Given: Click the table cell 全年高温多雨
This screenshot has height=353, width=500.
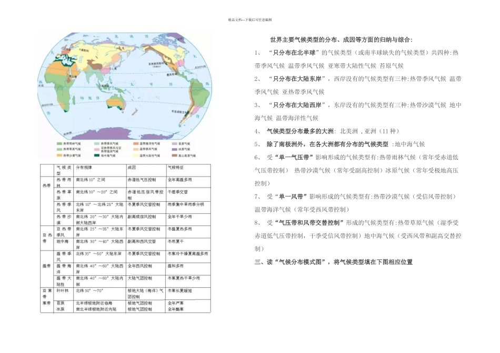Looking at the screenshot, I should coord(180,180).
